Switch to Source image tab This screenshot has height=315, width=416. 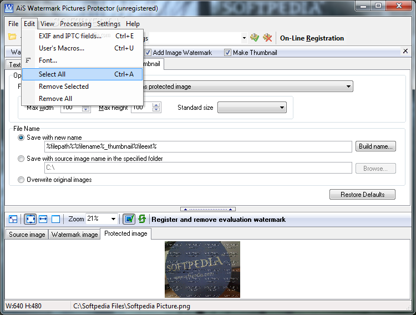(x=27, y=235)
